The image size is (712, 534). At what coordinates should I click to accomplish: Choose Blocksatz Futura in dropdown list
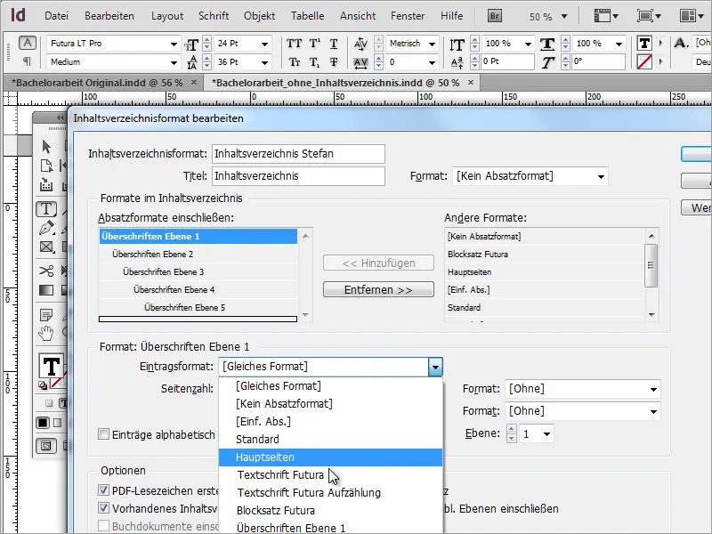tap(330, 510)
